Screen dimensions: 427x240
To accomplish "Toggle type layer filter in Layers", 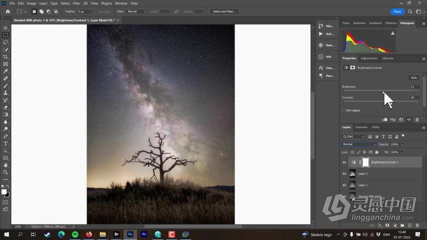I will coord(383,136).
